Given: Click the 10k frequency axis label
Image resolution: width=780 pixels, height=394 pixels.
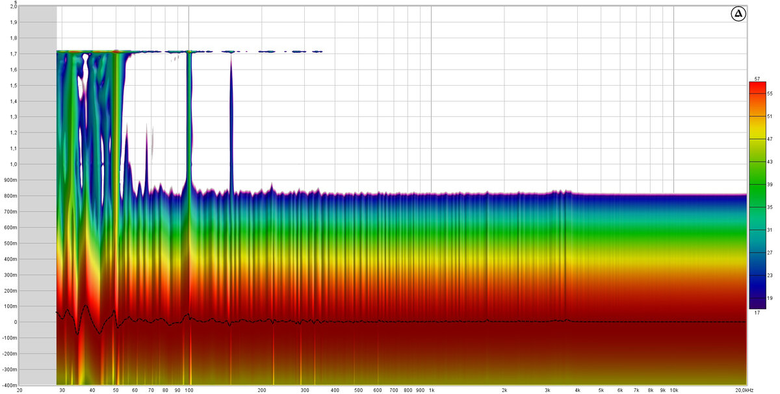Looking at the screenshot, I should pyautogui.click(x=673, y=390).
